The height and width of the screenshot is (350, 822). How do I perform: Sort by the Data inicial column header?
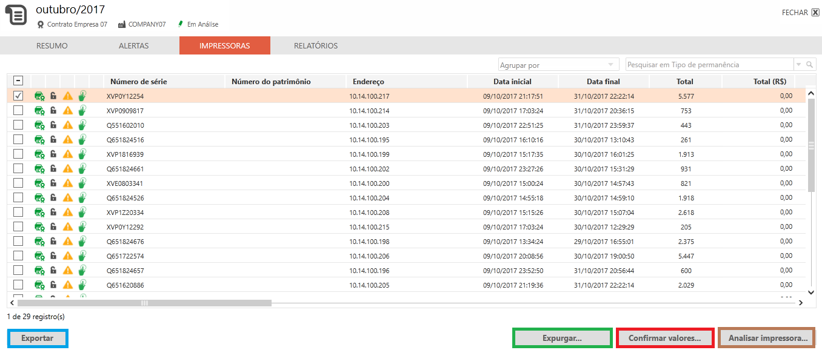pyautogui.click(x=512, y=82)
